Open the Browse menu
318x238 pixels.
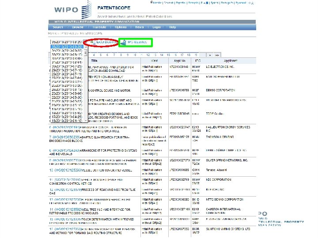(78, 27)
